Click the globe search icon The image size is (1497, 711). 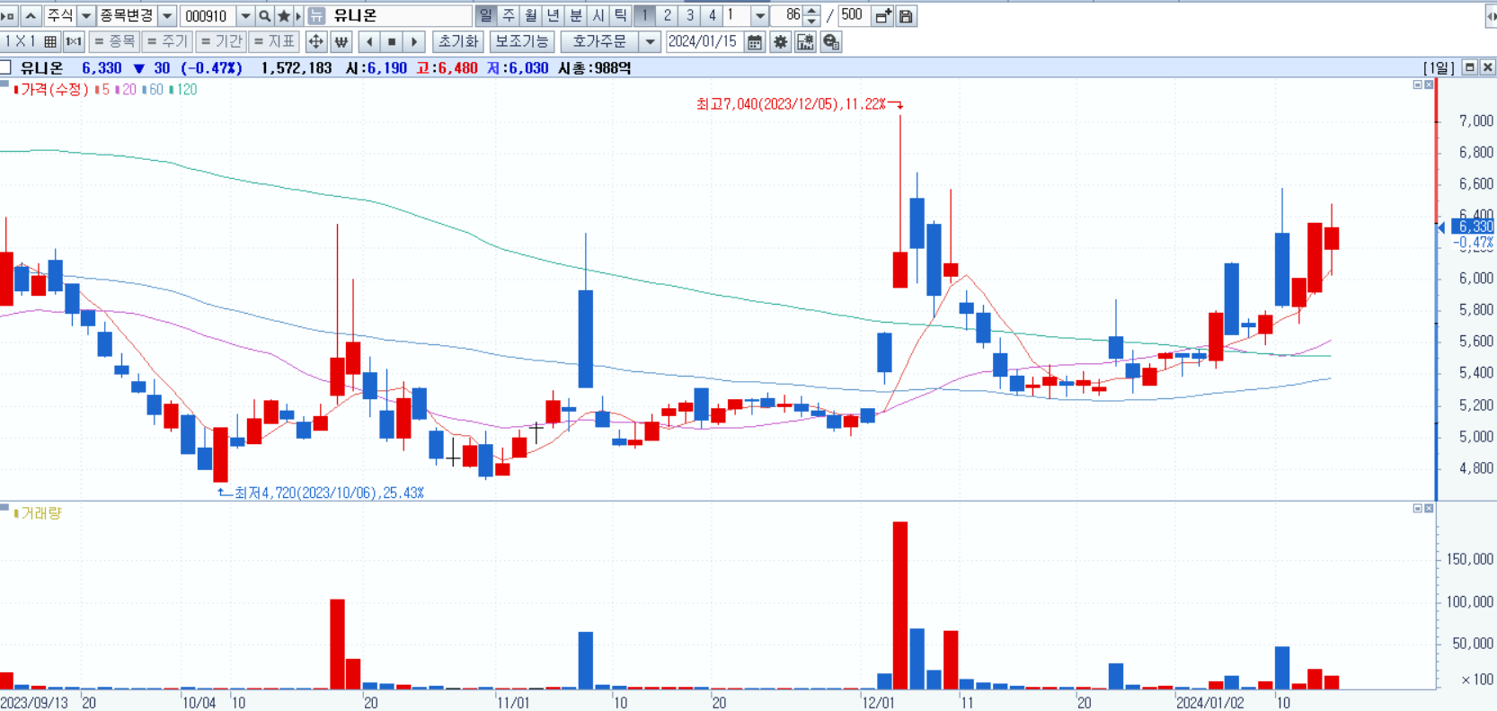(831, 41)
